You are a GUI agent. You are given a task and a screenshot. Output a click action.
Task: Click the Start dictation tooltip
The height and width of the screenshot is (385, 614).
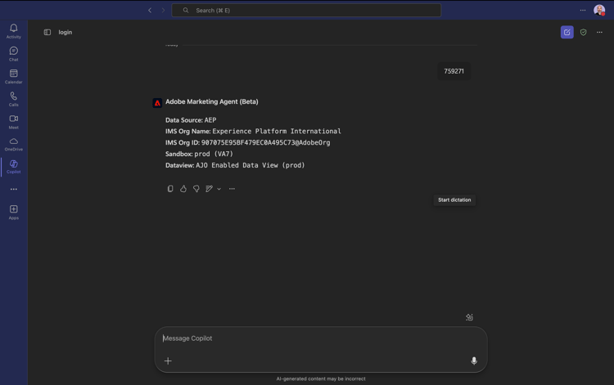454,199
